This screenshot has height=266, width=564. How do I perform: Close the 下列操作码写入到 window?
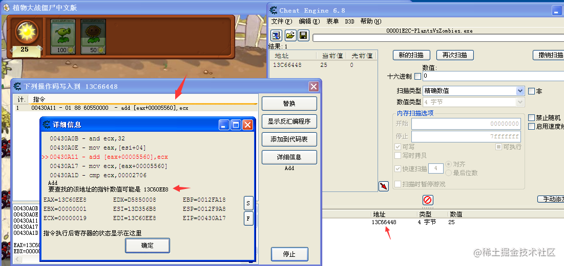pos(314,86)
